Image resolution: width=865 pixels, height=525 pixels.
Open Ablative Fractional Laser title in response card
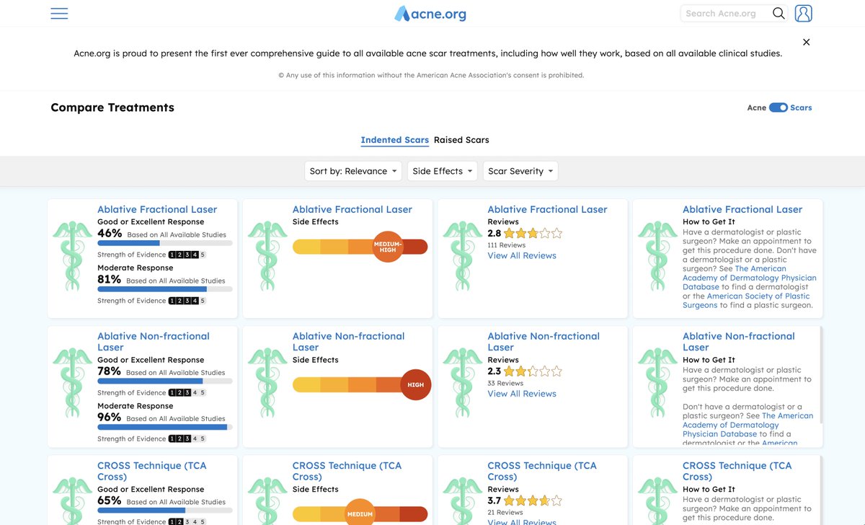click(157, 209)
